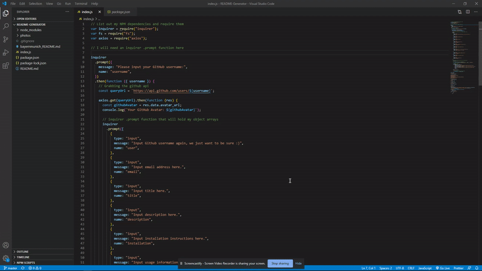Screen dimensions: 482x271
Task: Click the Go Live server button
Action: pos(443,268)
